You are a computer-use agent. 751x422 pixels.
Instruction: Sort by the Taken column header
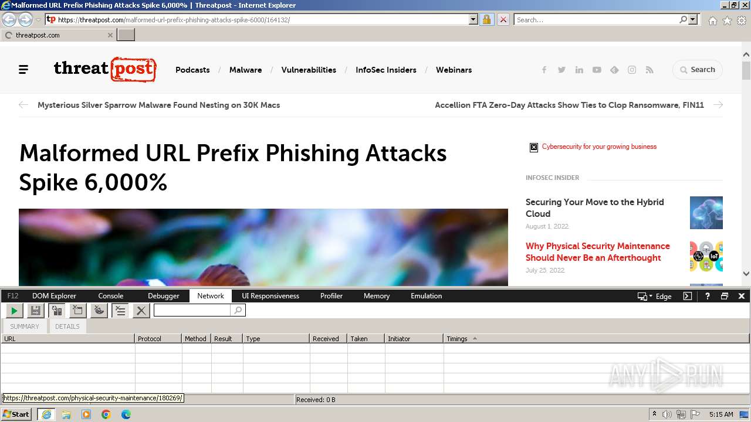pyautogui.click(x=366, y=339)
